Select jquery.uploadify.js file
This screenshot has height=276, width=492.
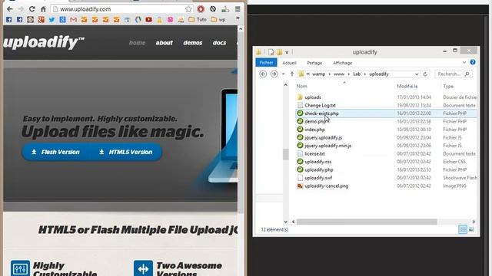coord(323,138)
